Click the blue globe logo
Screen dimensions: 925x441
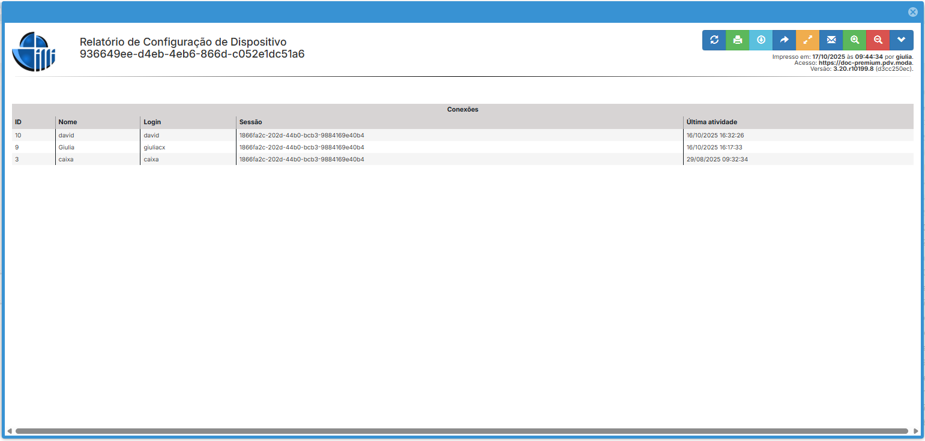tap(34, 52)
